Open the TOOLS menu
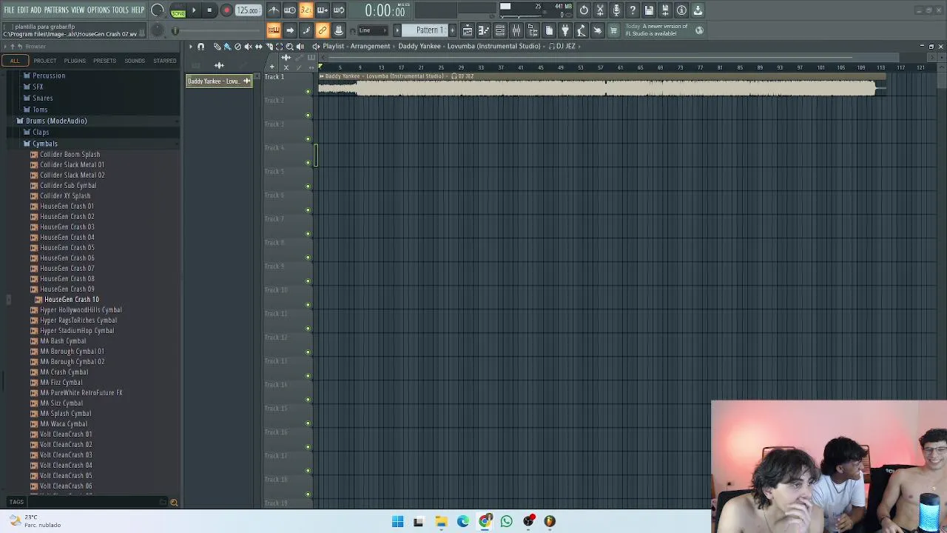Screen dimensions: 947x533 tap(121, 10)
